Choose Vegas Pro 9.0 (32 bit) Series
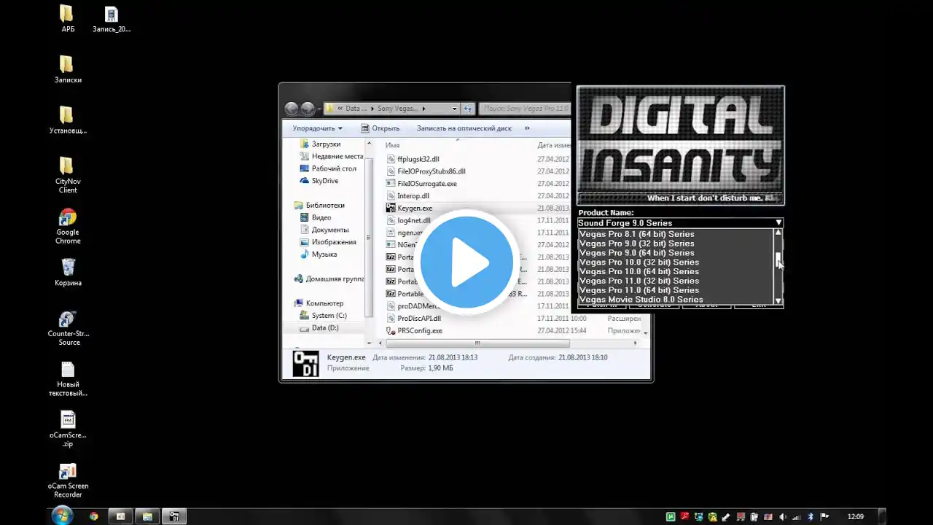This screenshot has height=525, width=933. [x=675, y=244]
